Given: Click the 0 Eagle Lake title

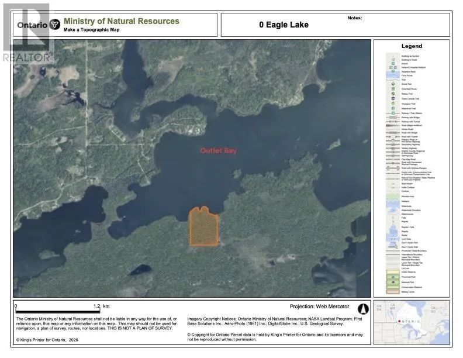Looking at the screenshot, I should 284,25.
